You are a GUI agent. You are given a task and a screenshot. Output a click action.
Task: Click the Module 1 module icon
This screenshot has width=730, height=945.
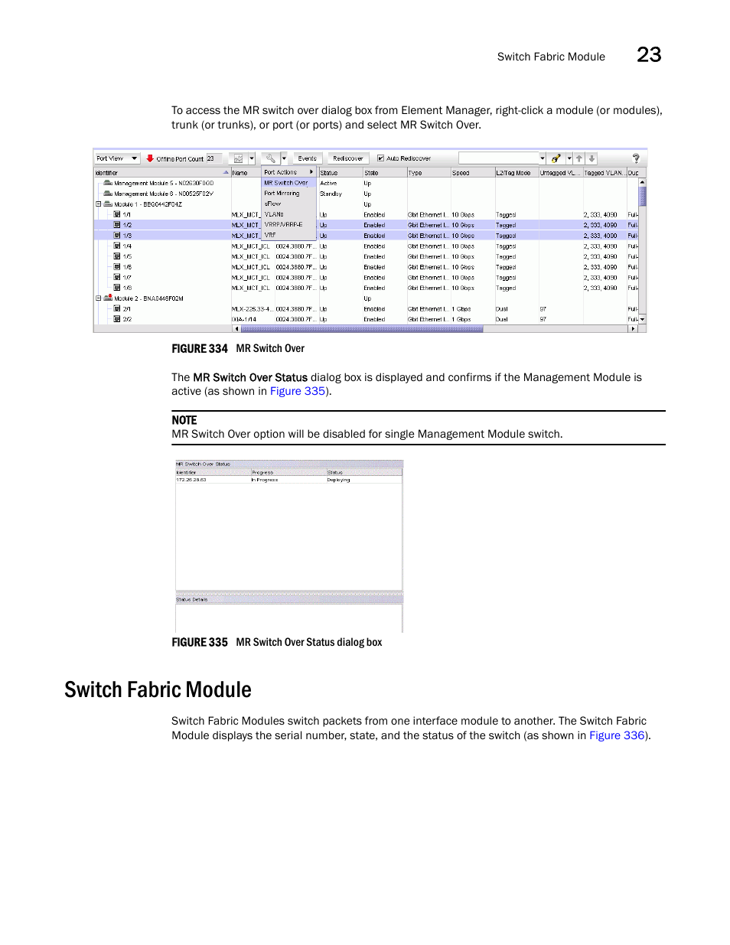point(108,204)
